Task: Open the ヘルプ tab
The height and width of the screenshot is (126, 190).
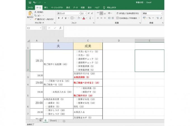Action: pyautogui.click(x=97, y=8)
